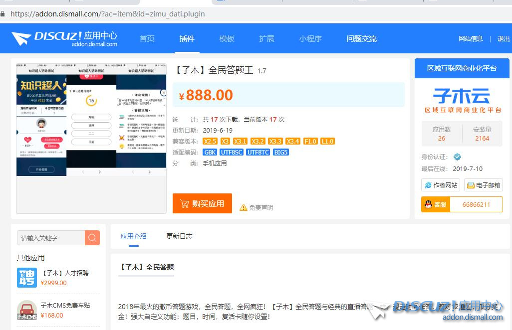Open the 作者网站 button

tap(441, 185)
